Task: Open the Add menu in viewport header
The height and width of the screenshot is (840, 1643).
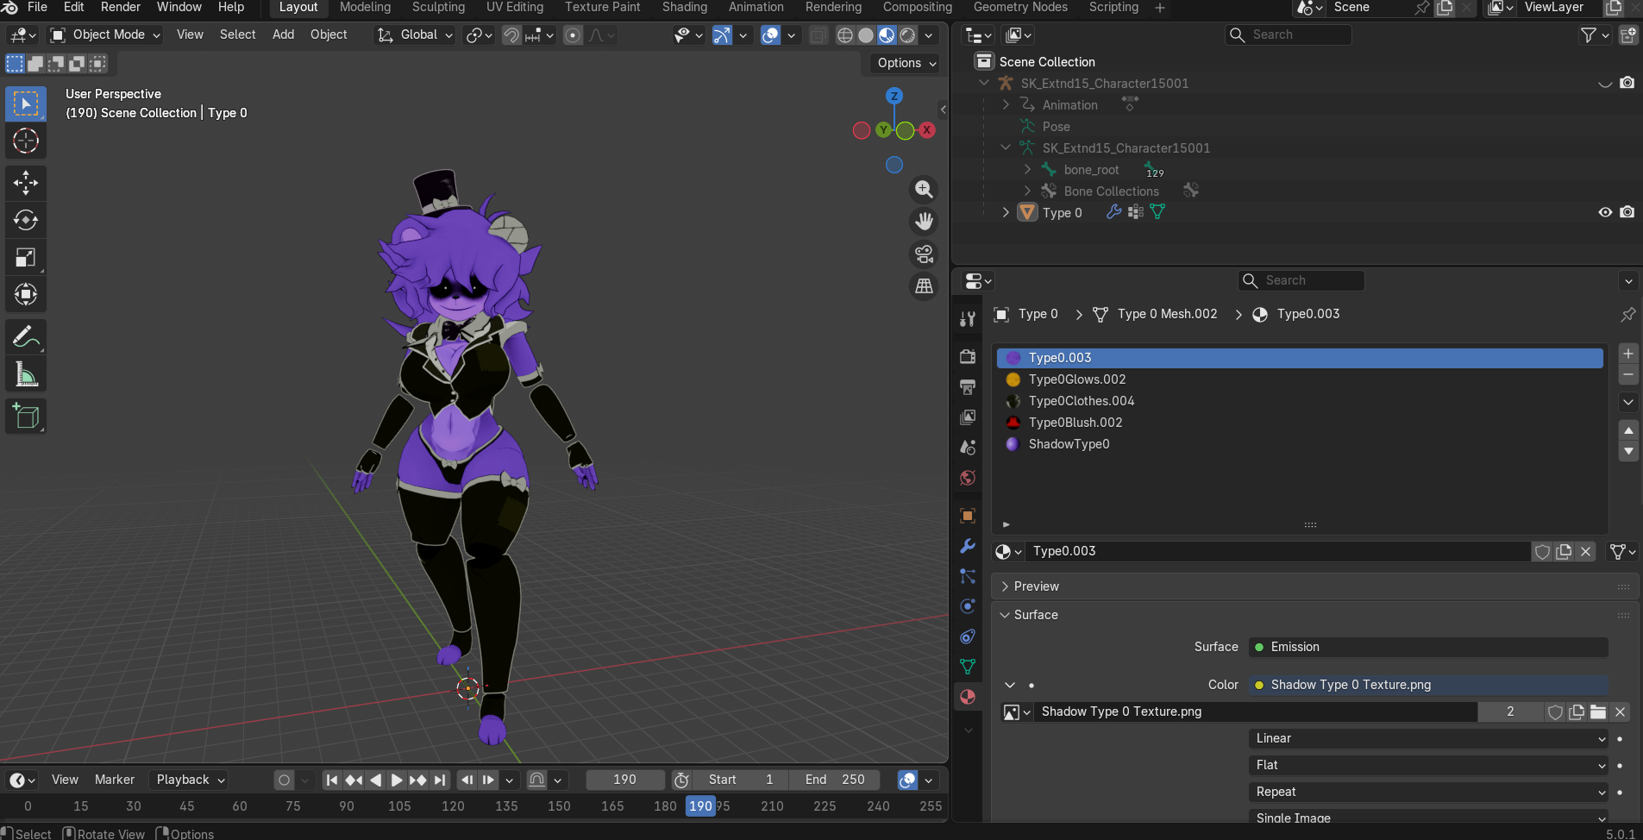Action: pyautogui.click(x=283, y=34)
